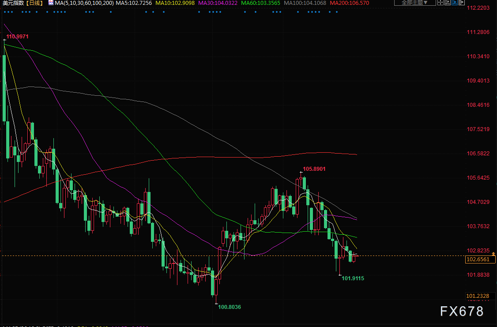
Task: Select the 【日线】 period label
Action: tap(34, 3)
